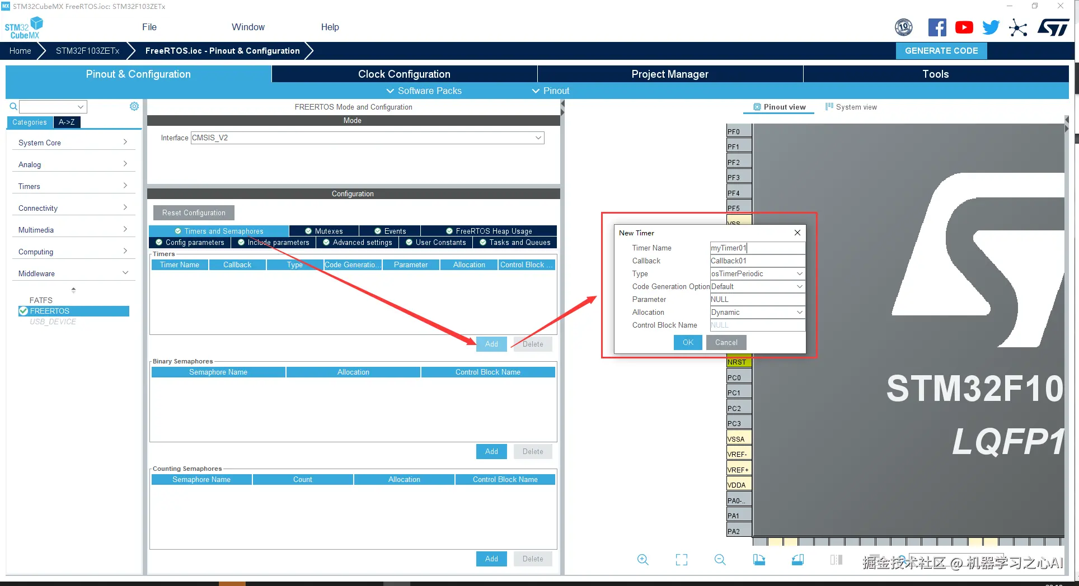Click the Parameter input field
The height and width of the screenshot is (586, 1079).
[x=757, y=299]
